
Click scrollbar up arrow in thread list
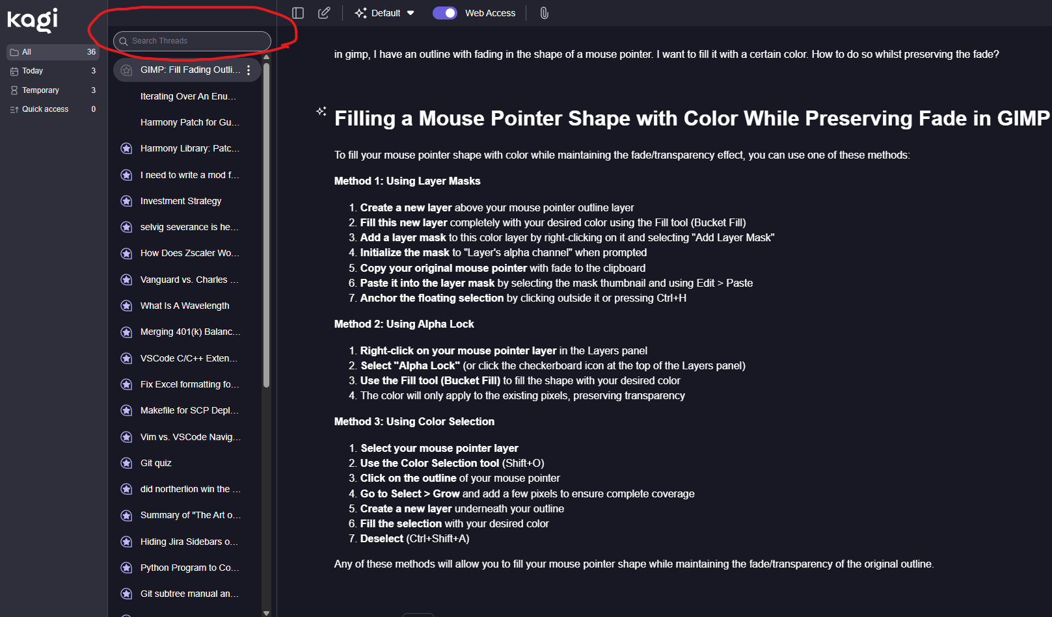[266, 57]
